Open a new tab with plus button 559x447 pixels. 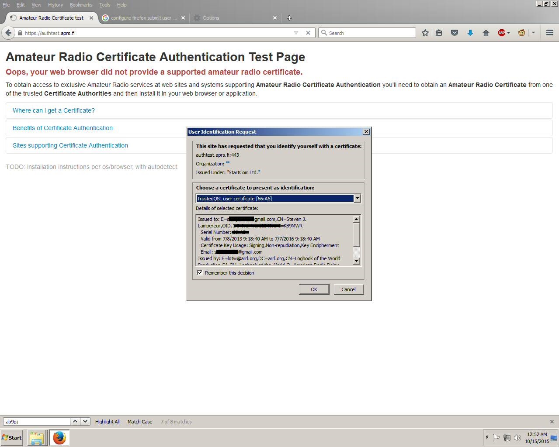[x=289, y=18]
